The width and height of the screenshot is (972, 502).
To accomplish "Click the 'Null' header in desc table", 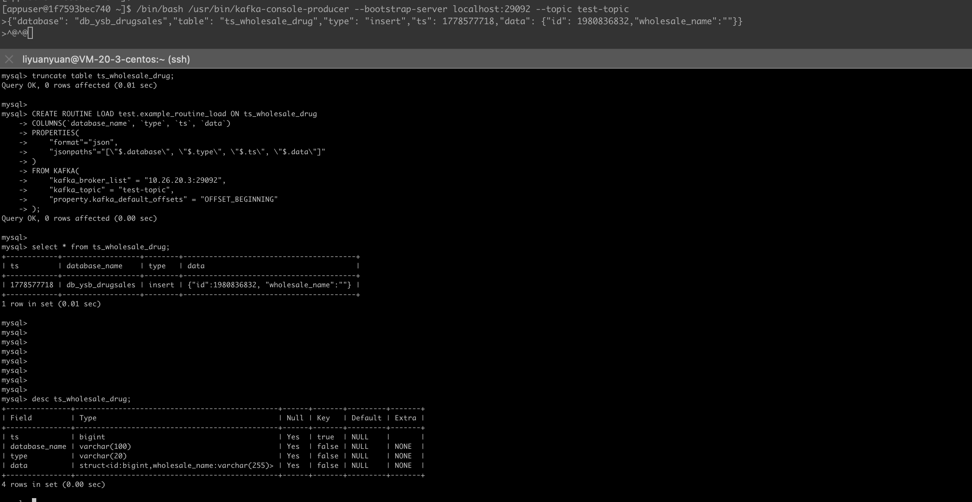I will click(295, 418).
